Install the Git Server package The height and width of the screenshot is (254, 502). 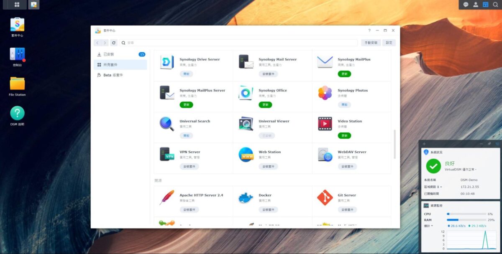tap(347, 210)
